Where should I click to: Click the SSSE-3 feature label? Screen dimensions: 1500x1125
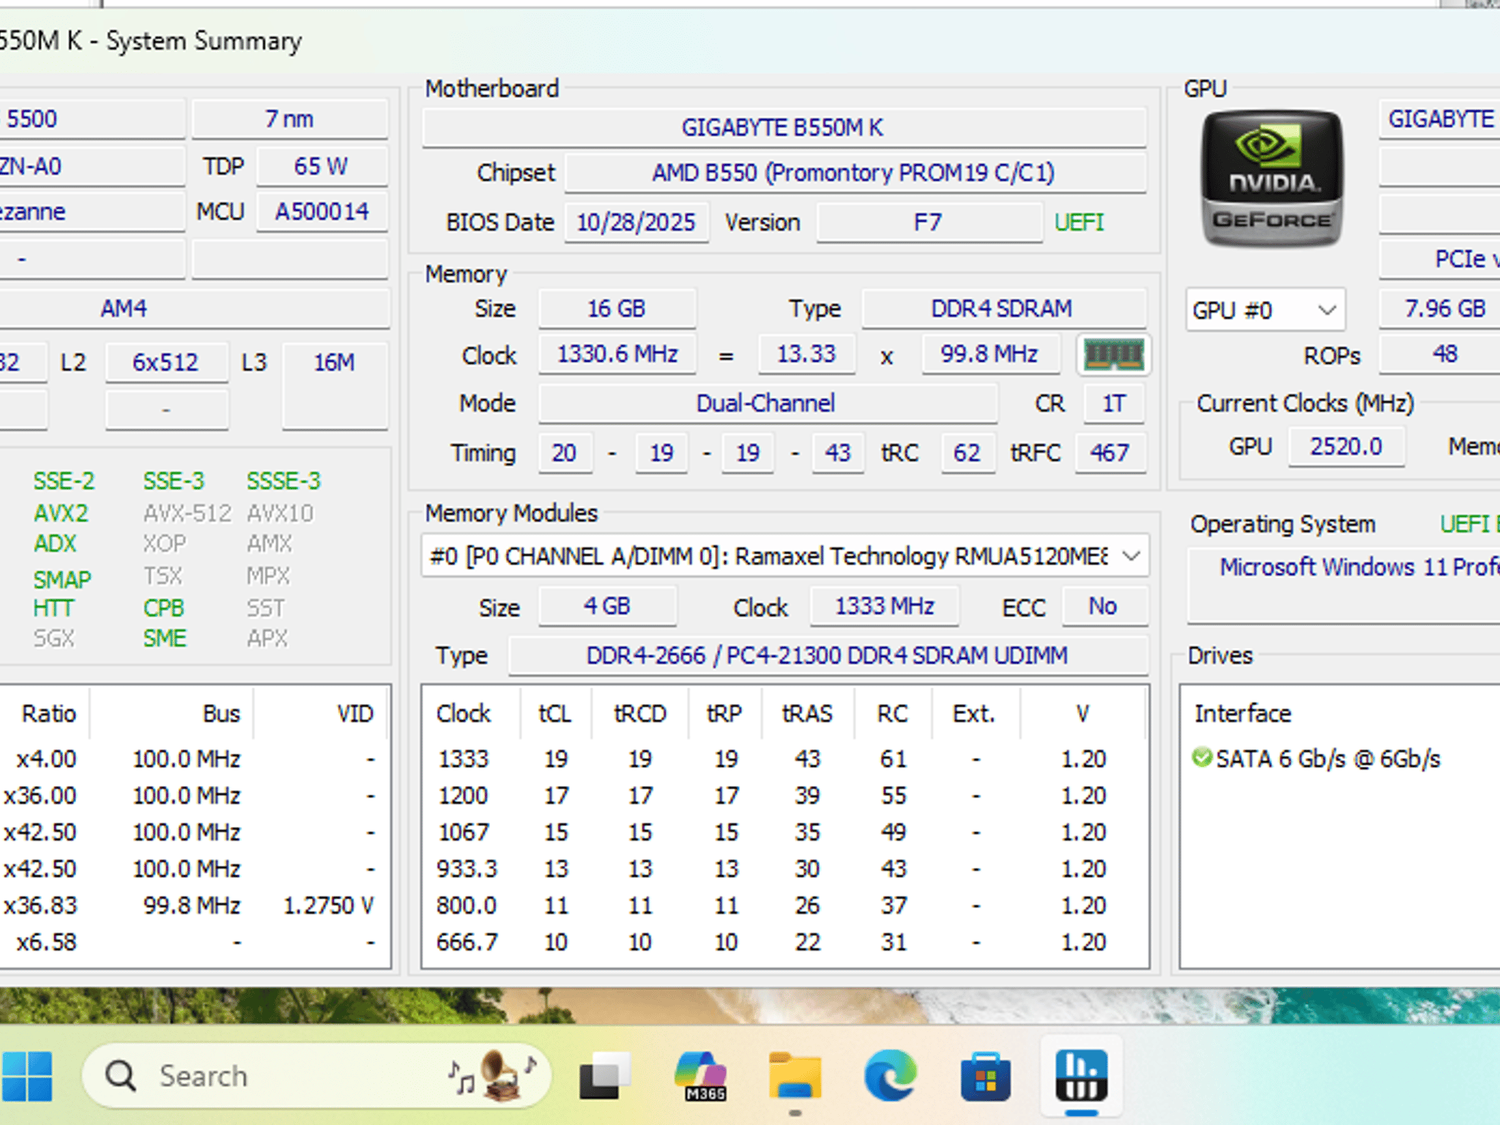click(x=284, y=481)
